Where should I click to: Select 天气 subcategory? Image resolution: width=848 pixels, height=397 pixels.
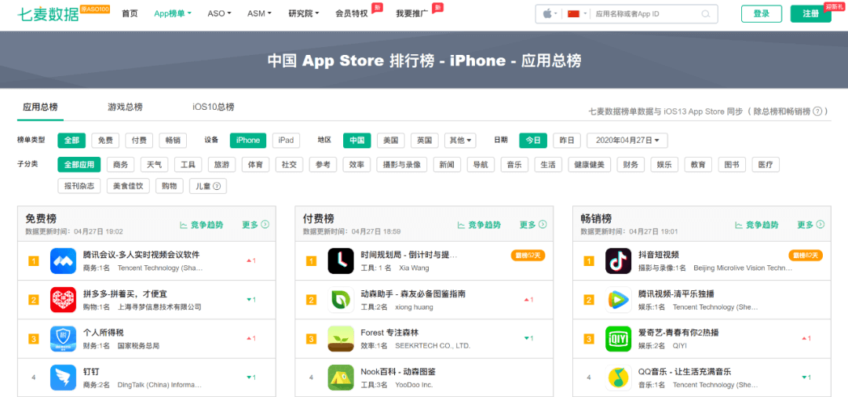click(154, 165)
